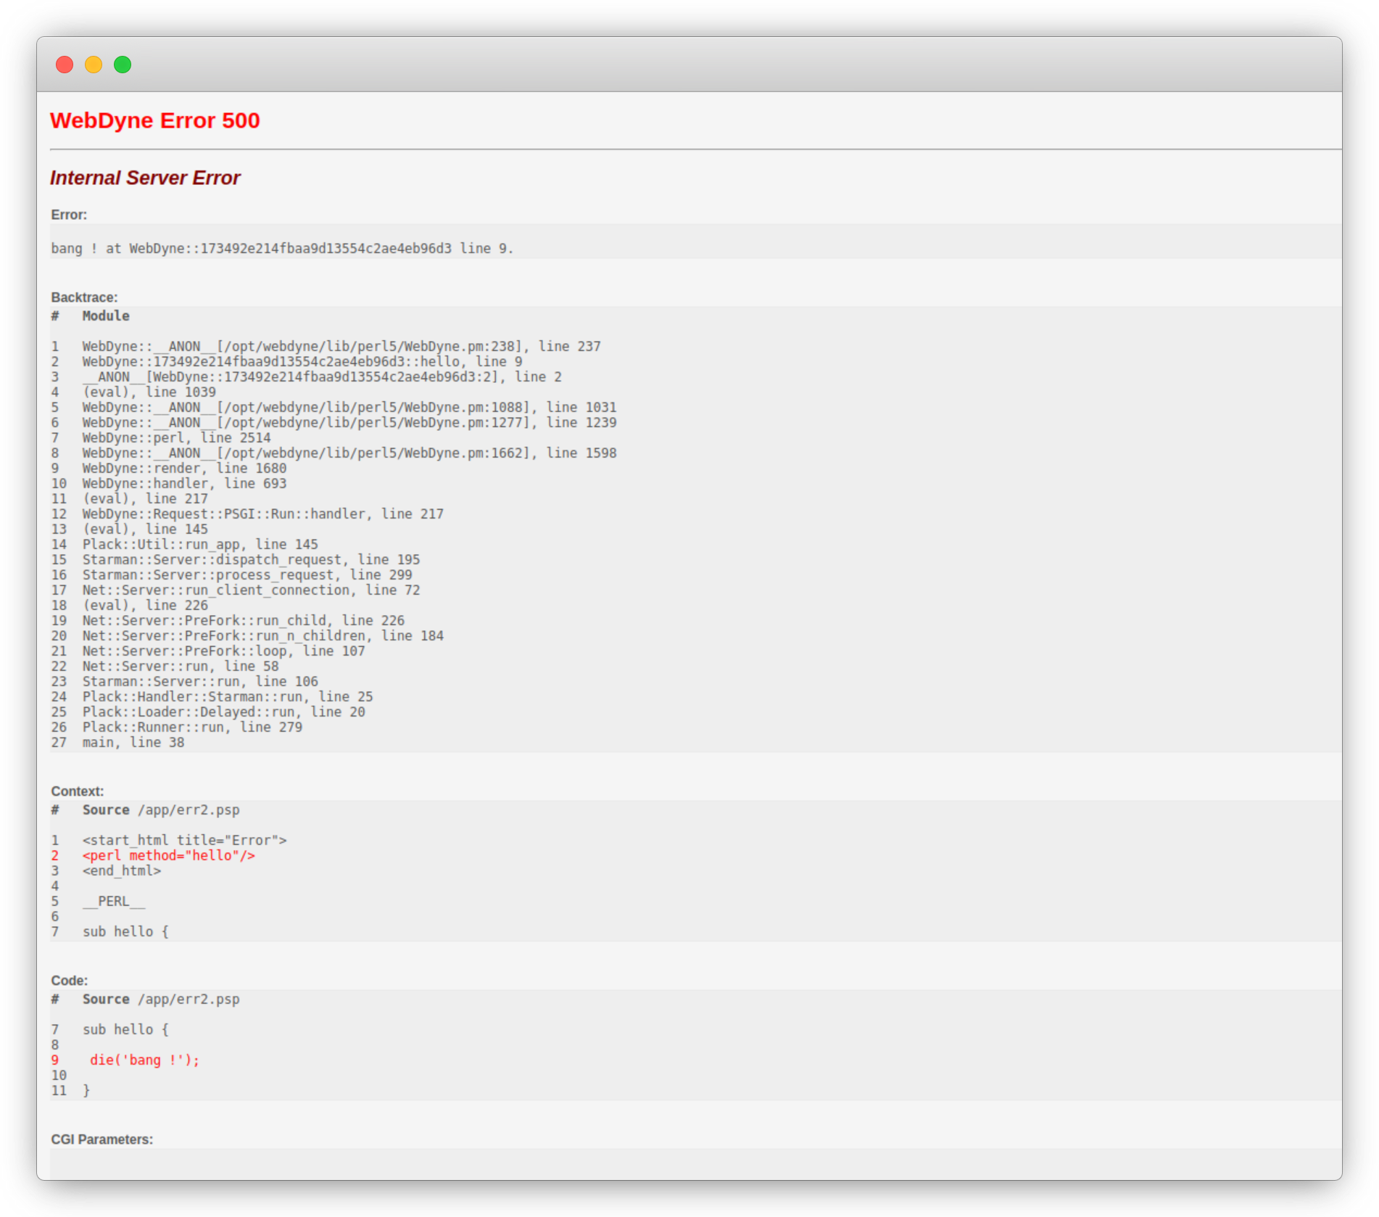The image size is (1379, 1217).
Task: Click the Starman::Server::dispatch_request backtrace line
Action: point(251,560)
